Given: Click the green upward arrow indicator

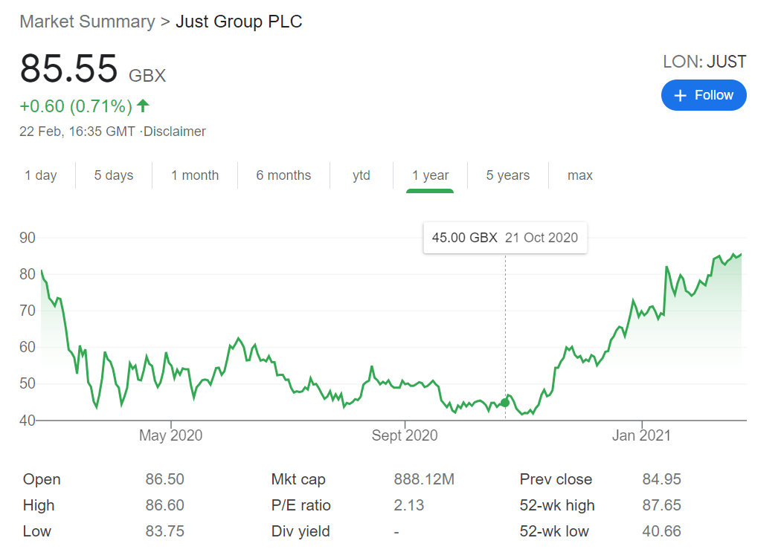Looking at the screenshot, I should click(141, 104).
